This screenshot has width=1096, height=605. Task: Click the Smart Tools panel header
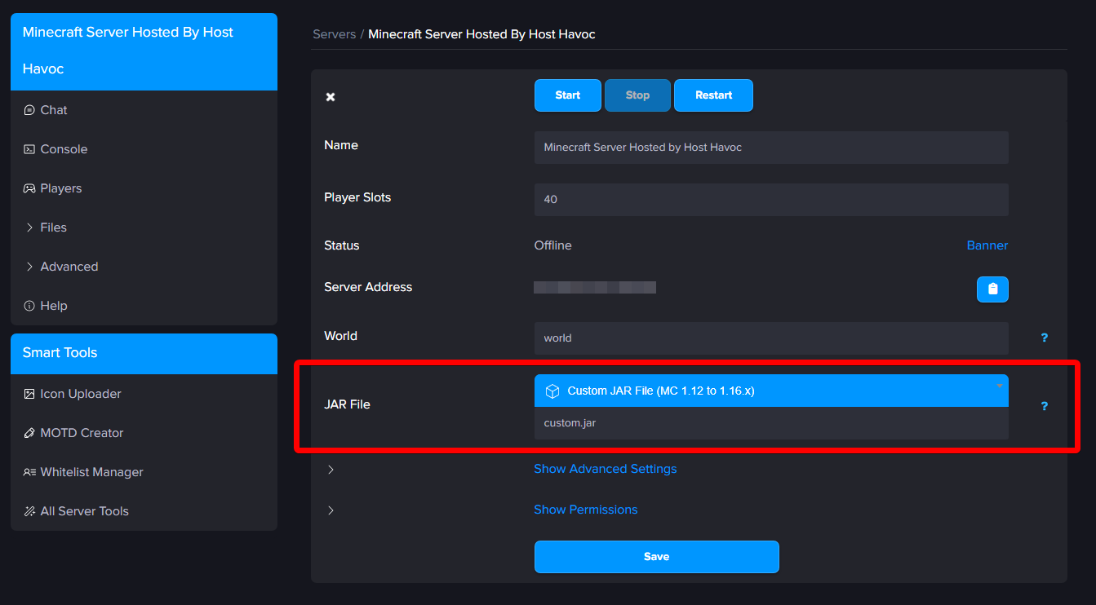pos(144,354)
